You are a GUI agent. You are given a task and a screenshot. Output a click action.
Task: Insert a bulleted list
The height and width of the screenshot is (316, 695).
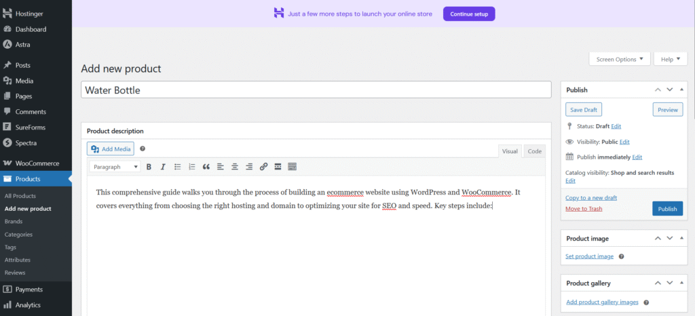coord(177,167)
